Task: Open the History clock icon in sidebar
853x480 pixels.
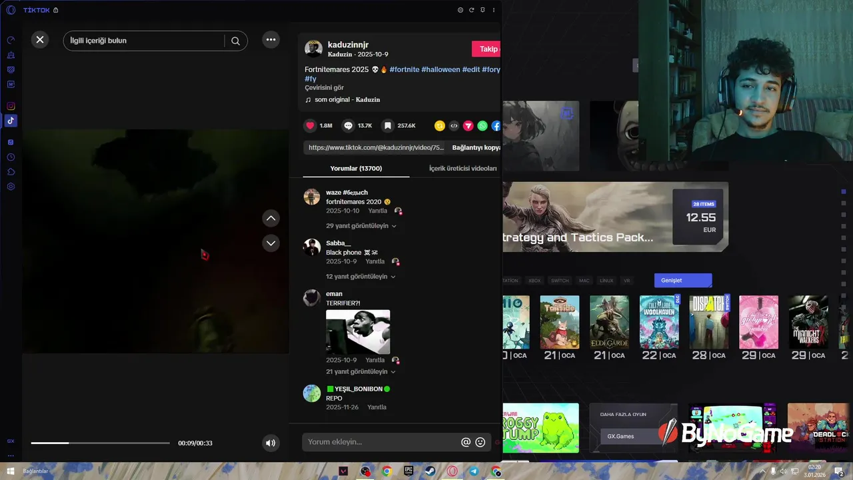Action: click(11, 157)
